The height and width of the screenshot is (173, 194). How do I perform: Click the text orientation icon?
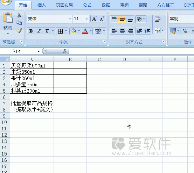click(x=140, y=19)
